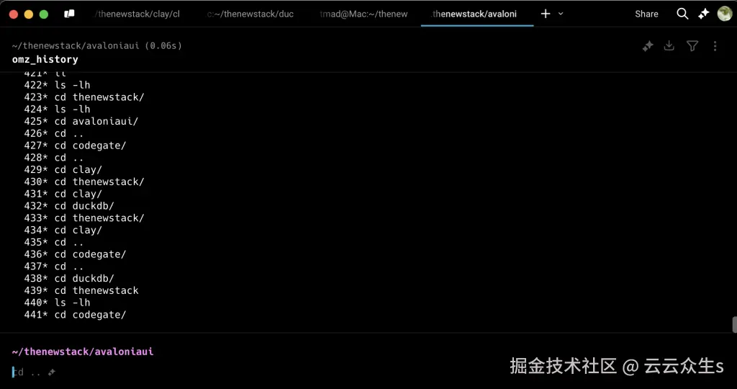
Task: Click history line 435 cd ..
Action: pyautogui.click(x=53, y=242)
